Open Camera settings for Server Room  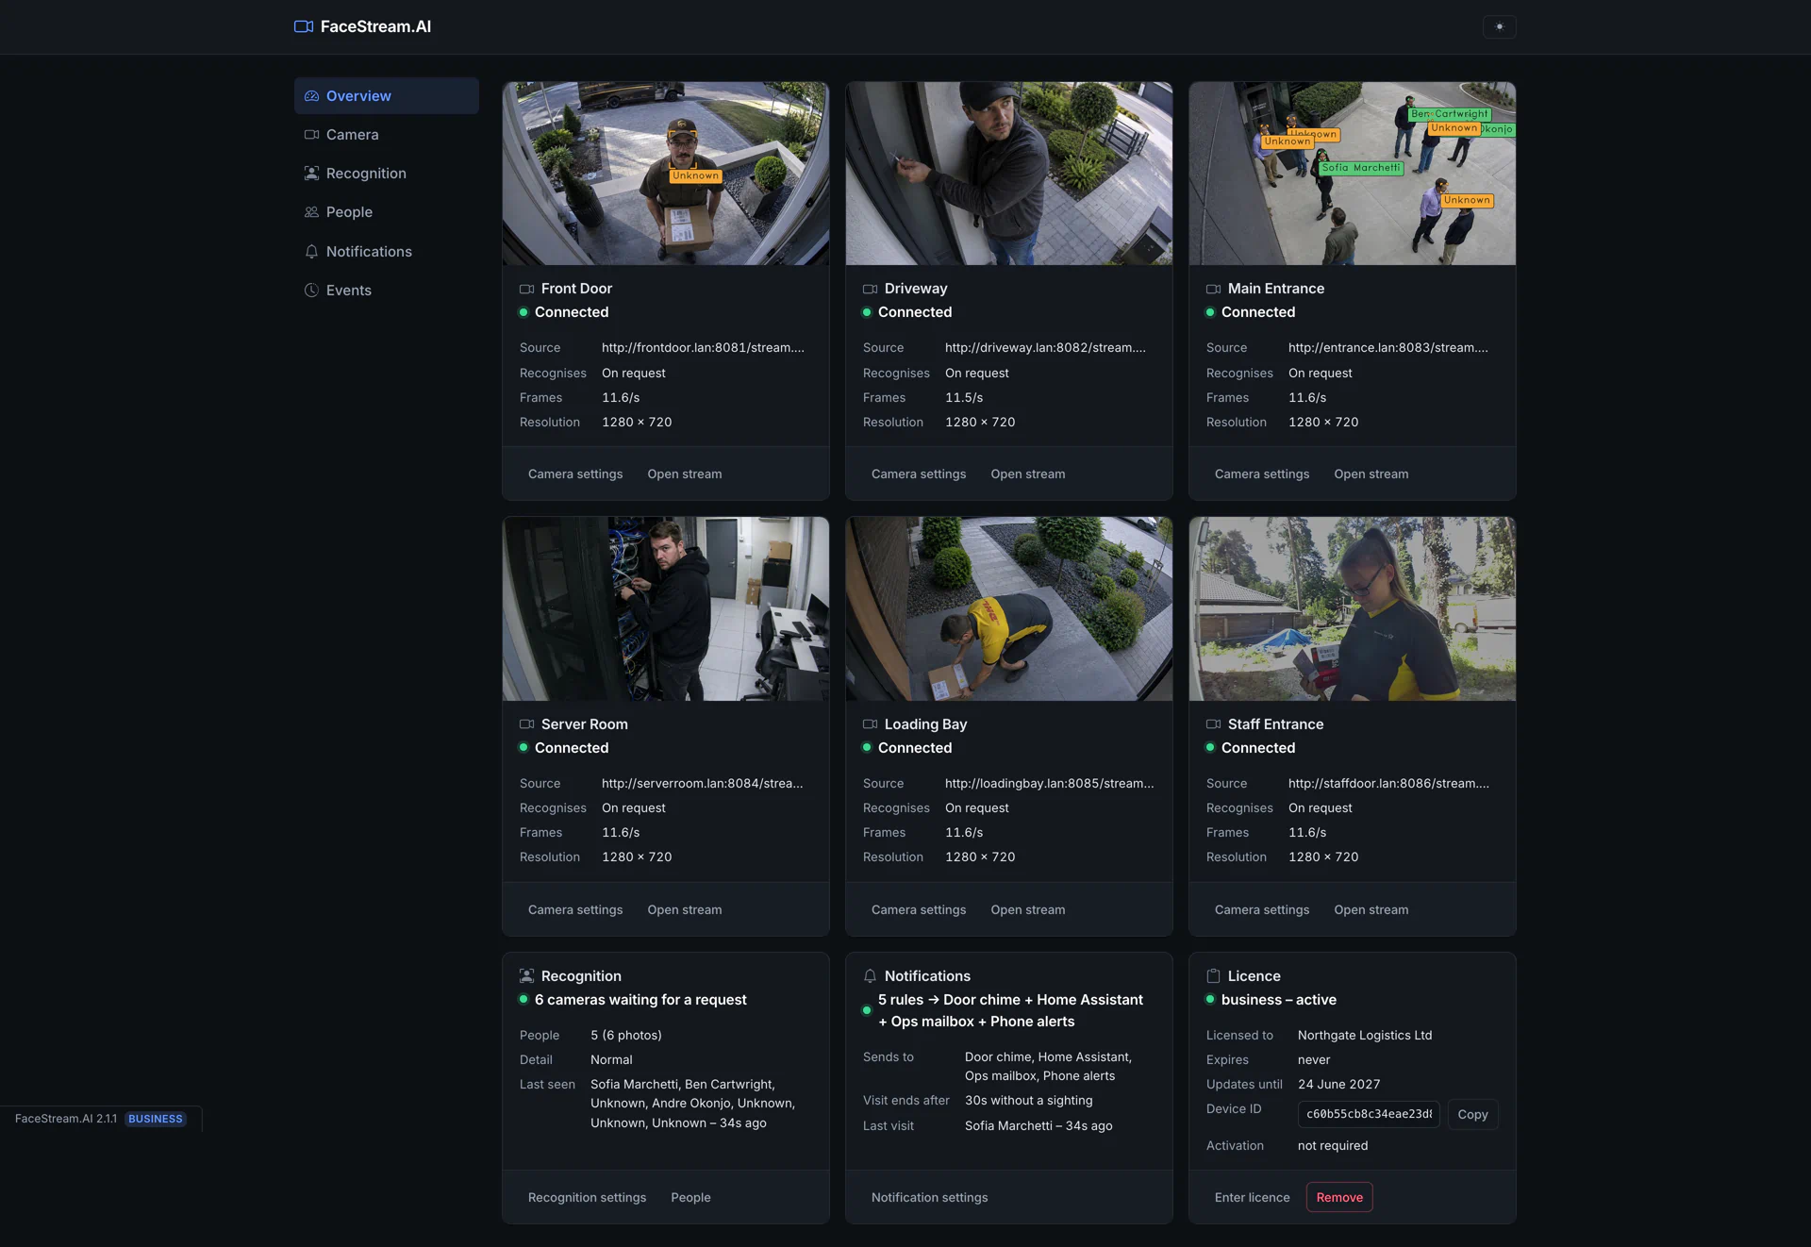coord(575,910)
